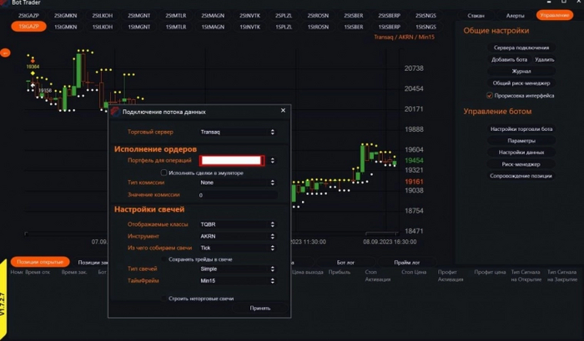Click the orange collapse icon left of chart
This screenshot has width=584, height=341.
click(x=5, y=53)
